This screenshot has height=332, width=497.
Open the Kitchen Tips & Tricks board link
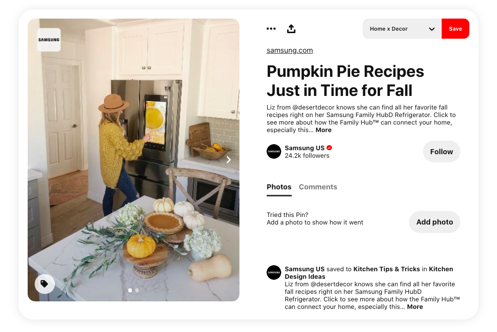[x=387, y=269]
